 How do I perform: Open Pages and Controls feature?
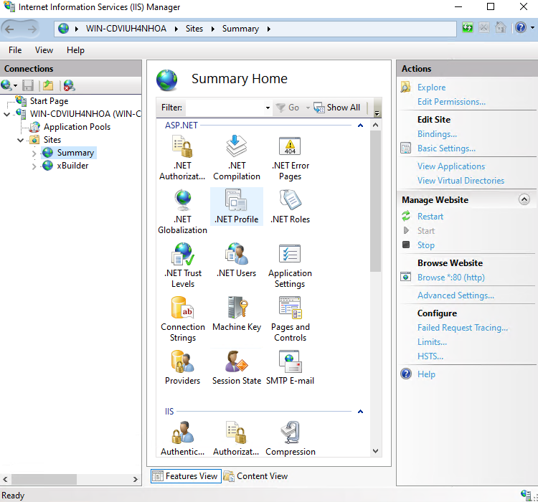[x=291, y=319]
